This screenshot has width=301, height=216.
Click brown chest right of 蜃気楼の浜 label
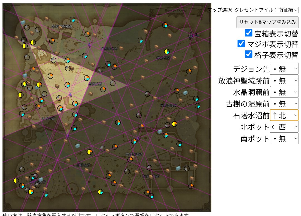coord(121,48)
